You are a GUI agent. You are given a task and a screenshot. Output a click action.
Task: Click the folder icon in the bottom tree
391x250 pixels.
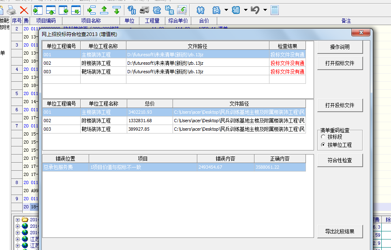25,220
